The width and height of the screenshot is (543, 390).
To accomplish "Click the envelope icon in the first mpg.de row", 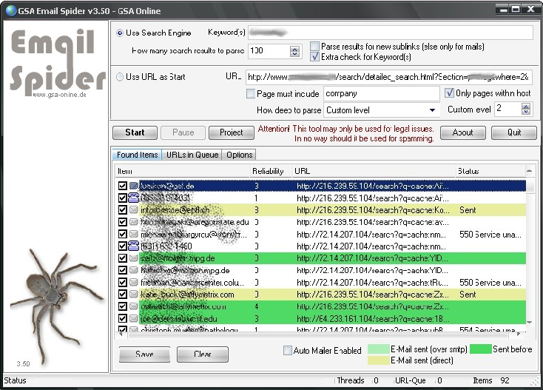I will click(x=133, y=258).
